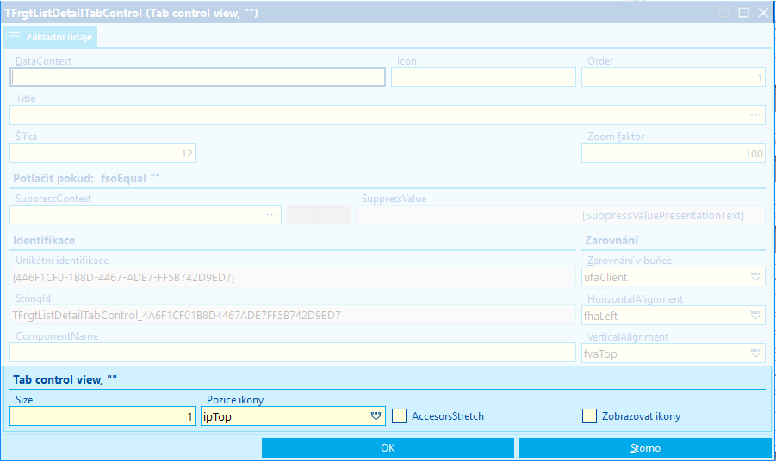Open the SuppressValue ellipsis button
Image resolution: width=776 pixels, height=461 pixels.
tap(755, 215)
